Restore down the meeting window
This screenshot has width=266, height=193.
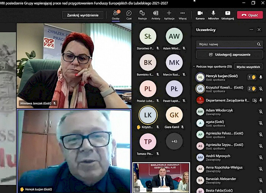pyautogui.click(x=253, y=3)
